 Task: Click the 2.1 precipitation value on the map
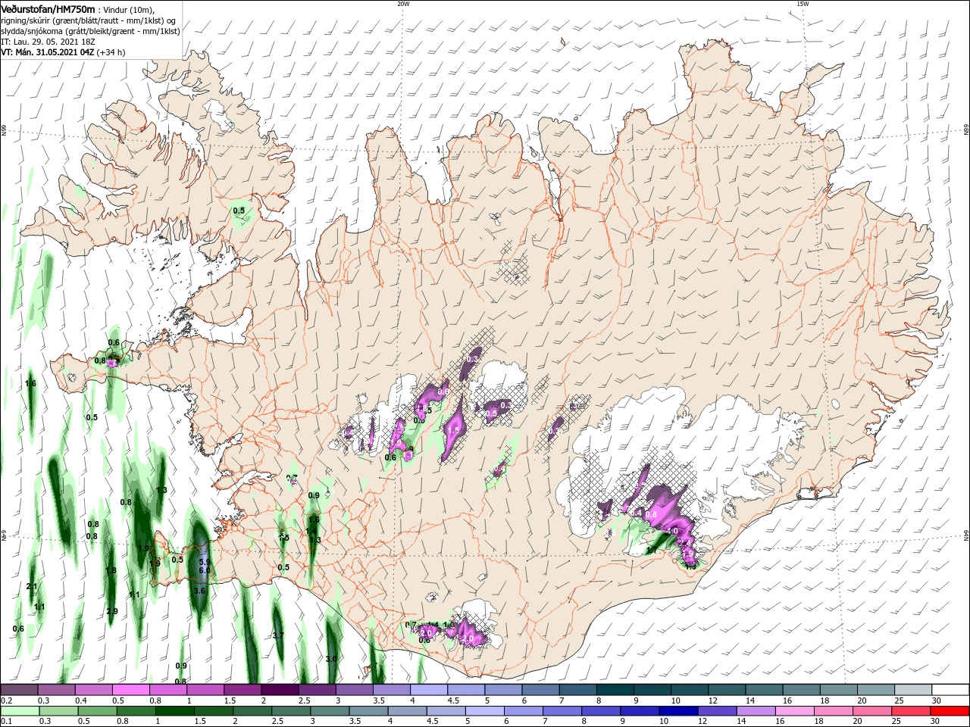point(32,587)
